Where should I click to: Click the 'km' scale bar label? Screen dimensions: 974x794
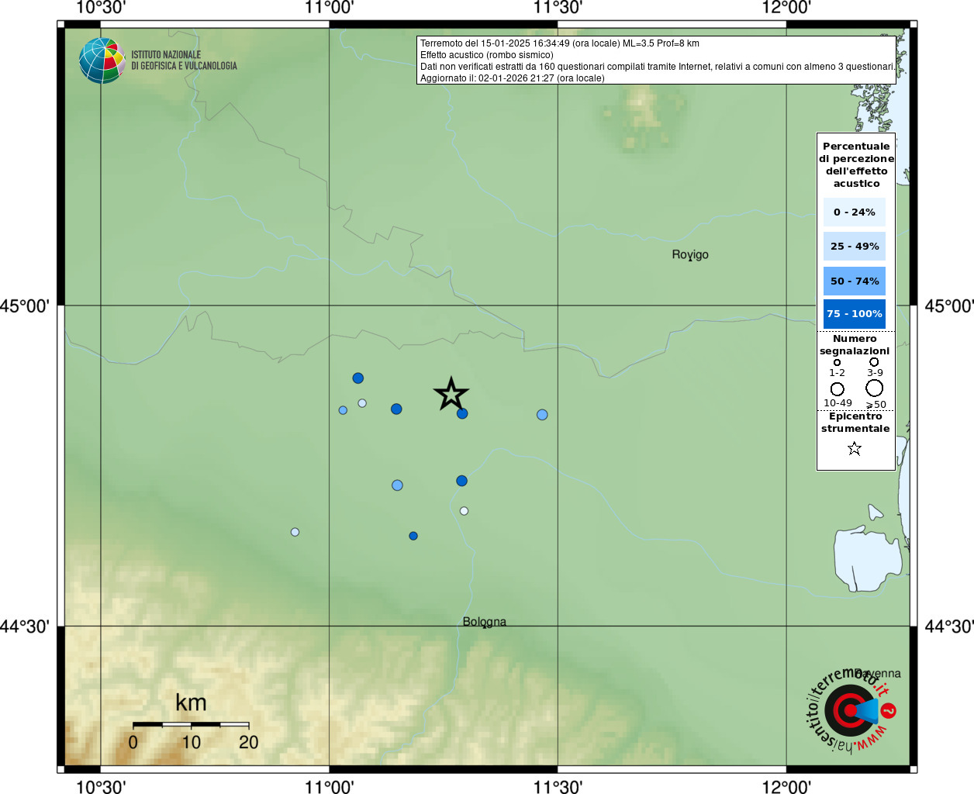tap(191, 703)
